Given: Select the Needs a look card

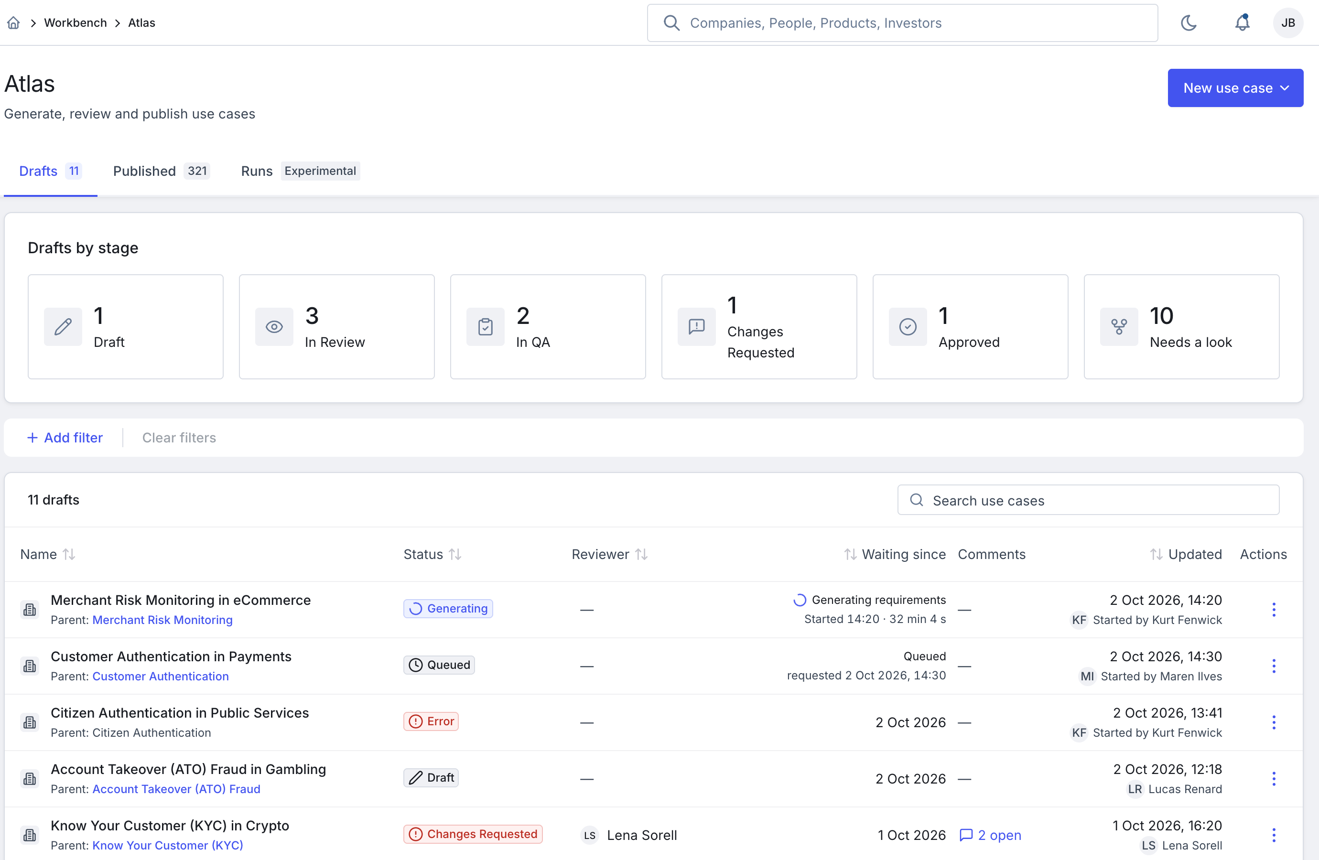Looking at the screenshot, I should tap(1181, 327).
